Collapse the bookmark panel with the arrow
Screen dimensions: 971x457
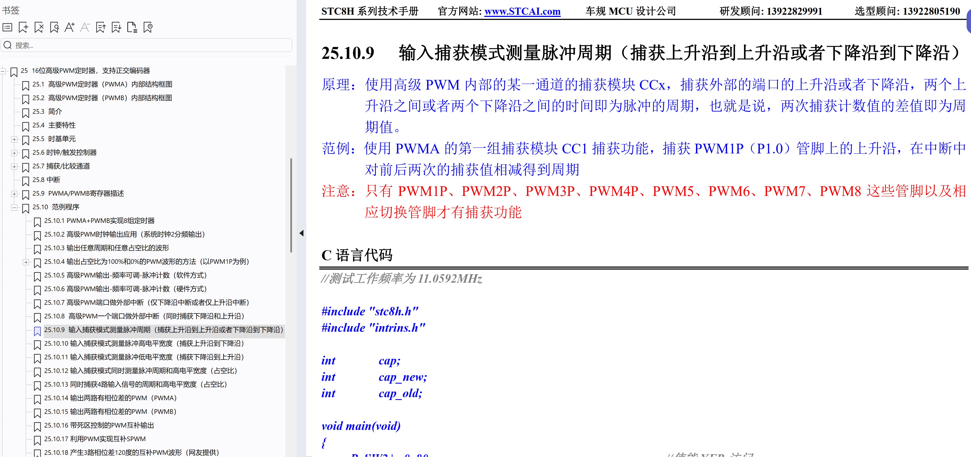[x=302, y=233]
